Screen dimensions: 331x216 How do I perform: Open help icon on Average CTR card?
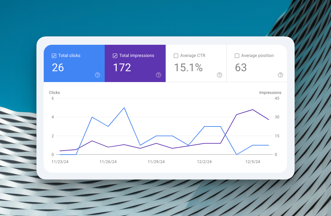[220, 75]
